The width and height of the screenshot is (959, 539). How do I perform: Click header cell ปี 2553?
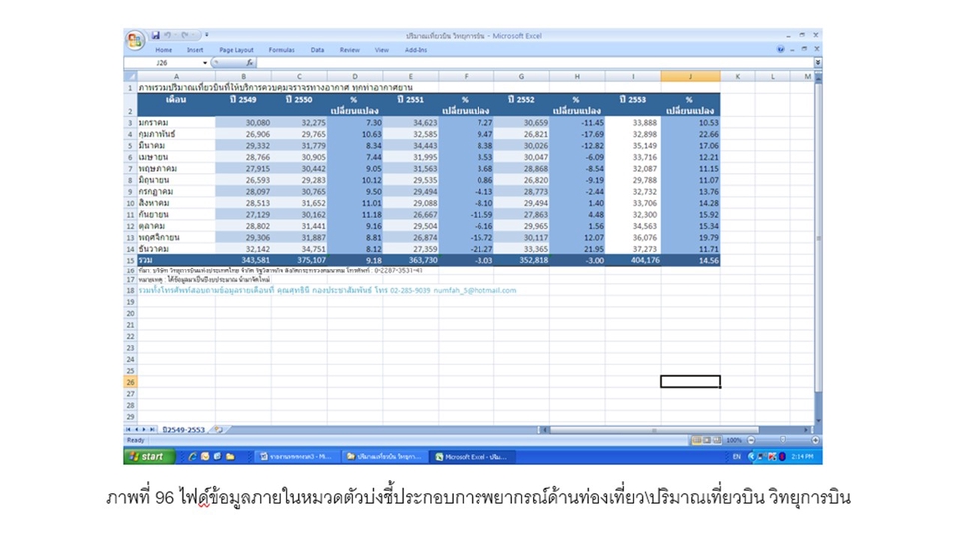[633, 105]
